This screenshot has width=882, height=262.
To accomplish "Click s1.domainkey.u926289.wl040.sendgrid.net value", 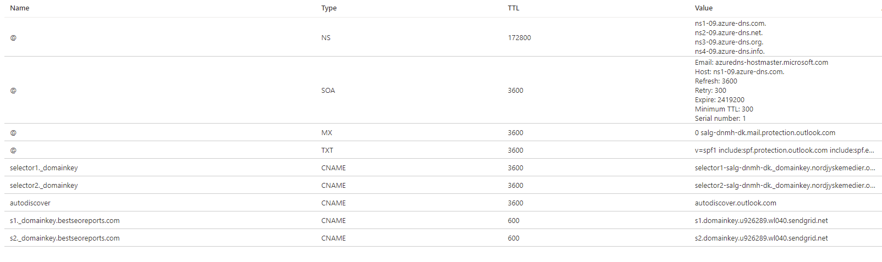I will coord(761,221).
